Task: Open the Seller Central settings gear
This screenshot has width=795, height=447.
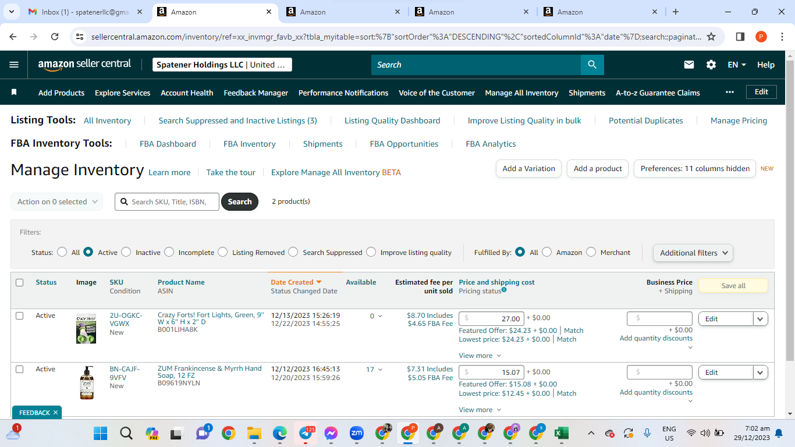Action: [711, 65]
